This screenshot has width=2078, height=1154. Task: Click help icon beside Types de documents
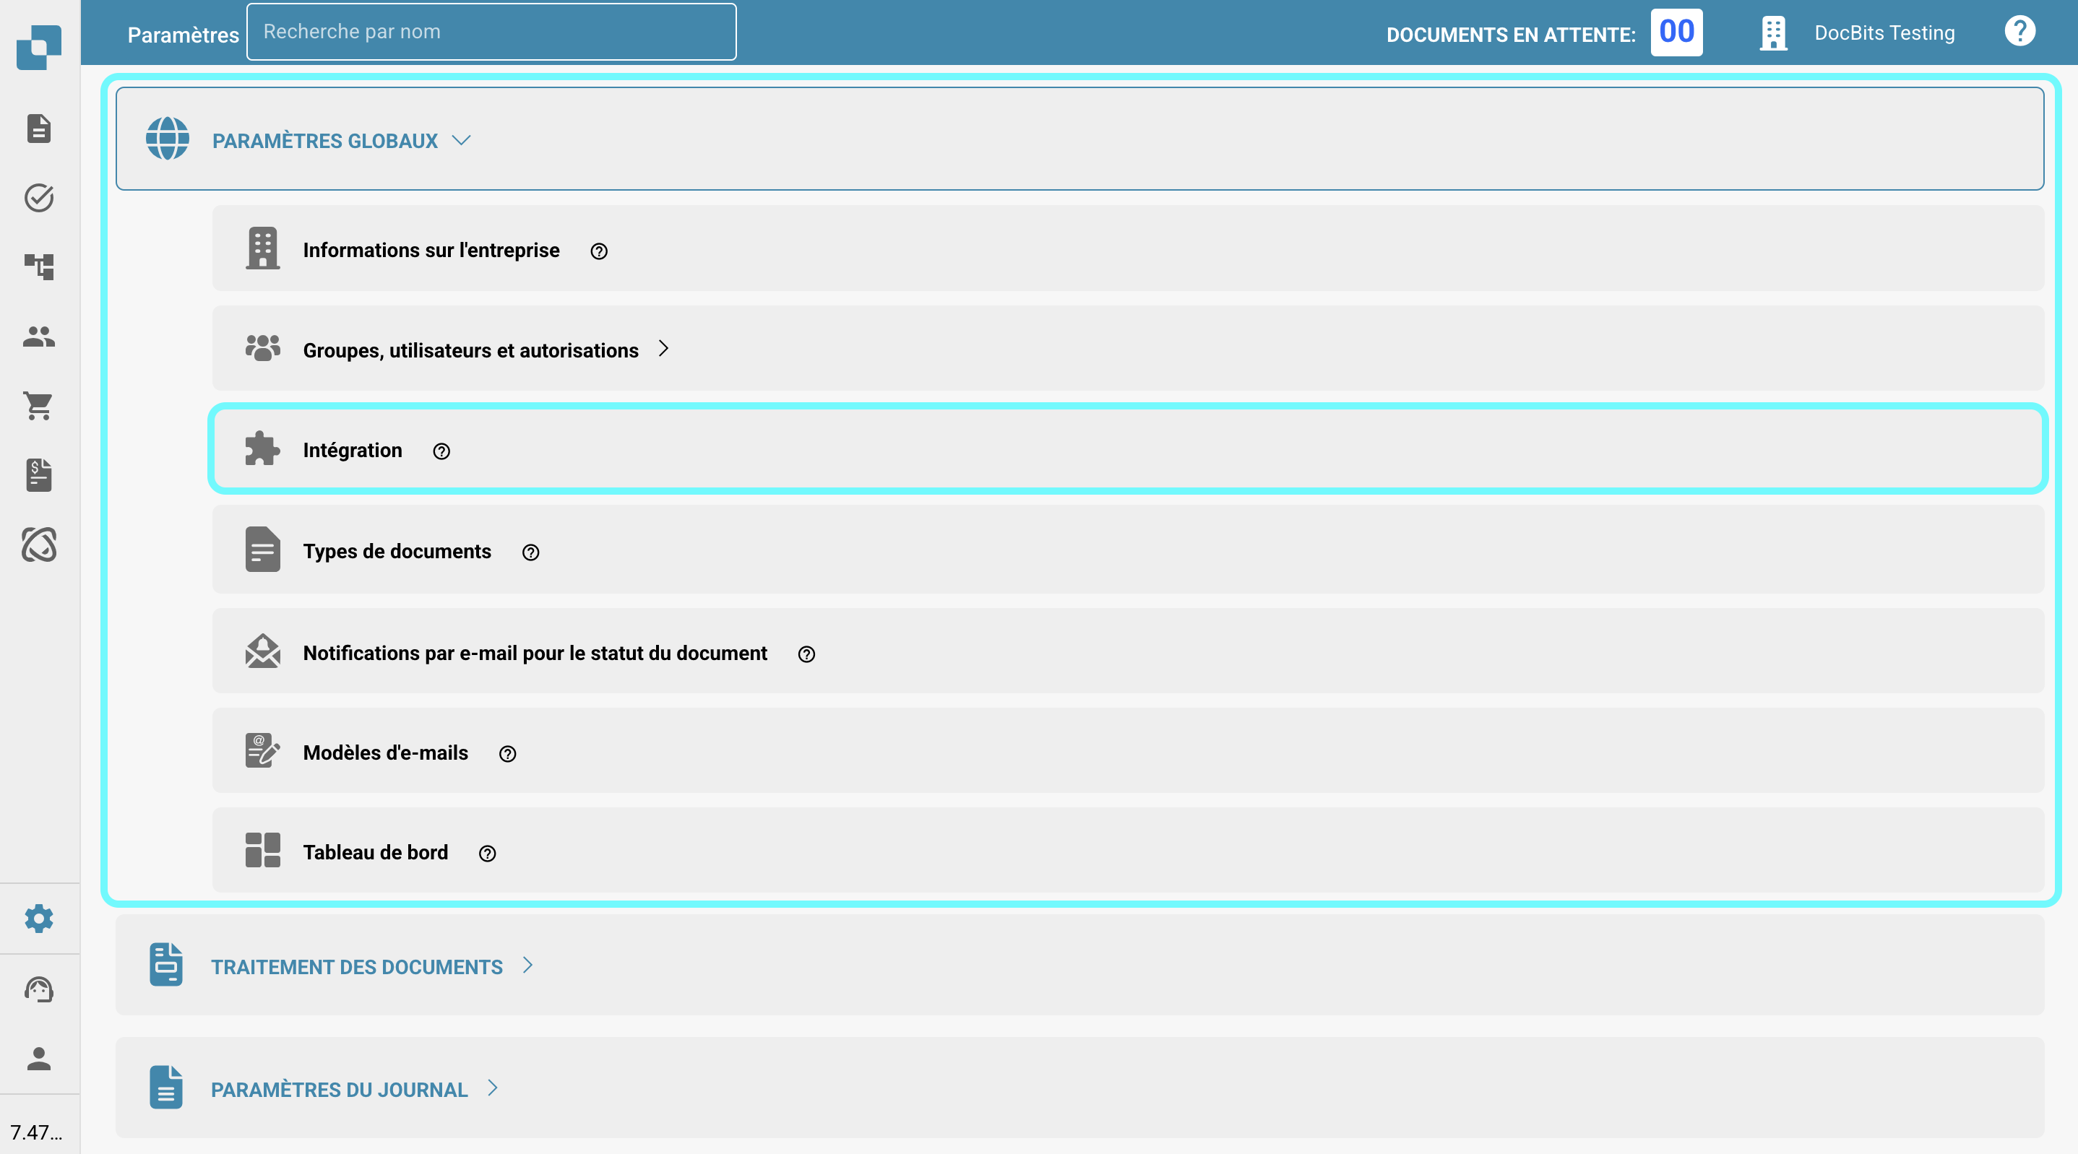click(530, 552)
